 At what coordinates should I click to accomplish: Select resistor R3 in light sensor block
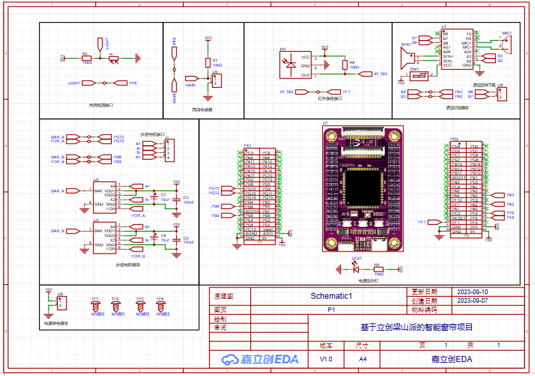pos(87,59)
